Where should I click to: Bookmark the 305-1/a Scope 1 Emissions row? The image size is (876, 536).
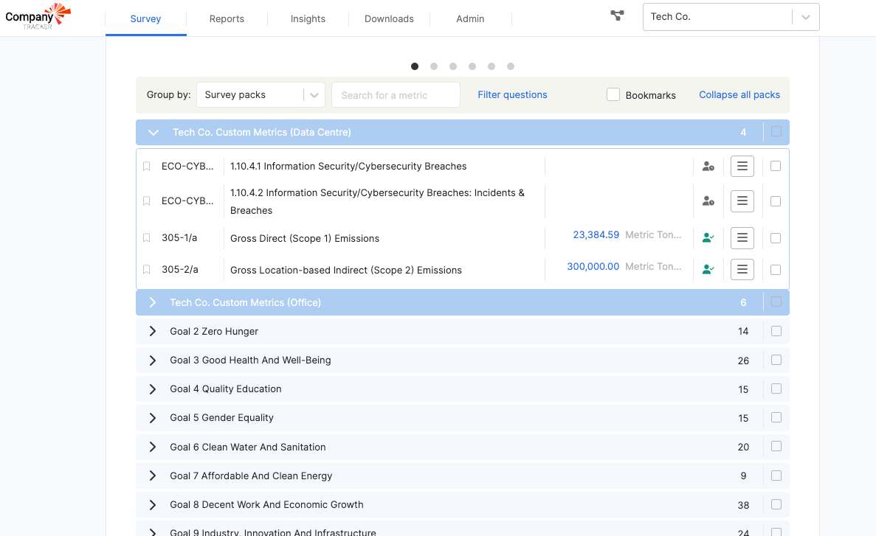146,238
